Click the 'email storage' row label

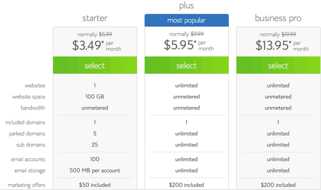coord(30,171)
